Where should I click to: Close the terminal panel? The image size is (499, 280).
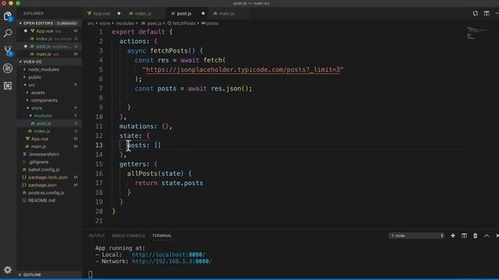tap(497, 236)
